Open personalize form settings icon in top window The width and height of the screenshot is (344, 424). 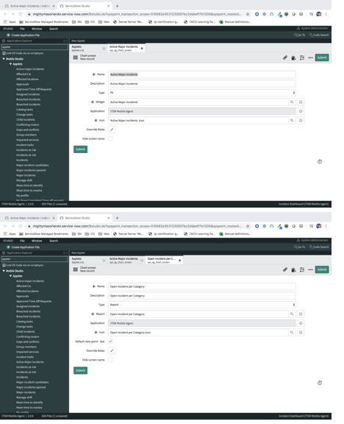point(302,57)
